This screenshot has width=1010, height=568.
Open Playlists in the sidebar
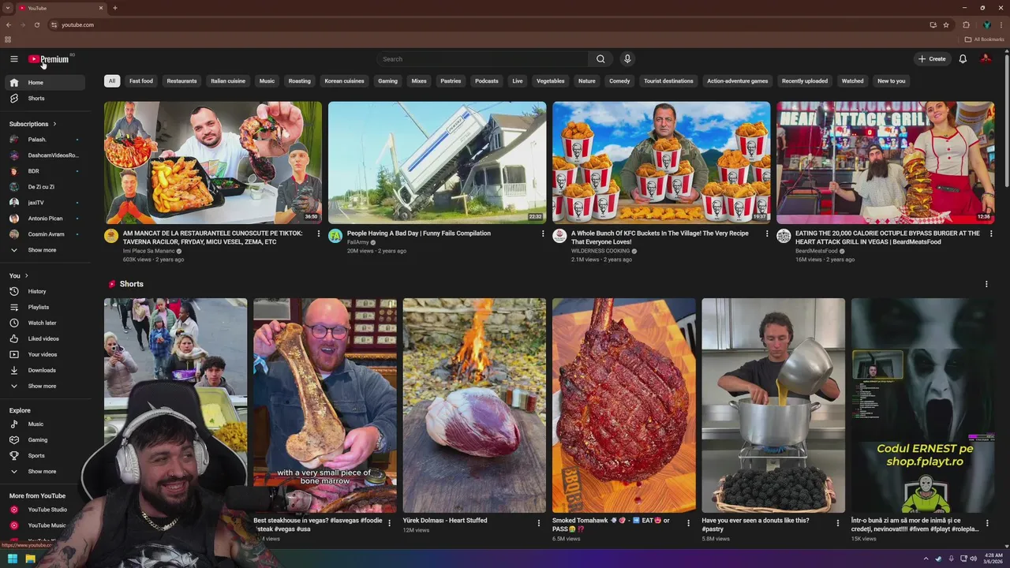[44, 307]
